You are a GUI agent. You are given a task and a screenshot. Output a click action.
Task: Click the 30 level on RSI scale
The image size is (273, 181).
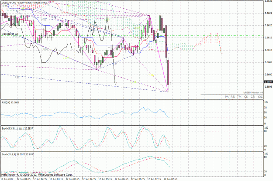click(266, 117)
